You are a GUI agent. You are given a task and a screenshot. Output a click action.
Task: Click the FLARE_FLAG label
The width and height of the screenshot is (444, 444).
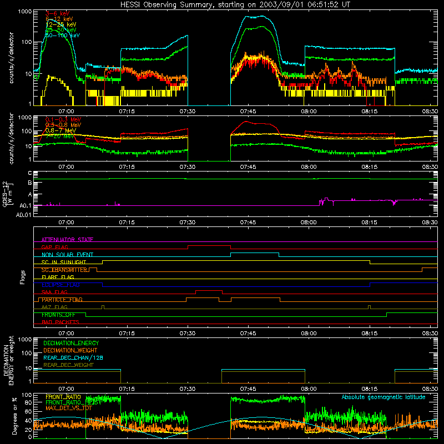[58, 277]
